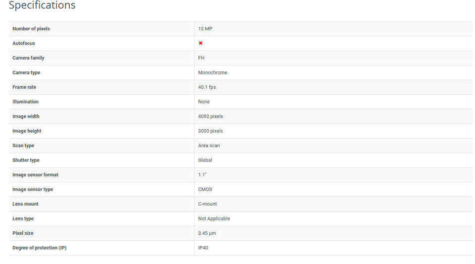Click the Image sensor format label
The image size is (475, 264).
[35, 174]
